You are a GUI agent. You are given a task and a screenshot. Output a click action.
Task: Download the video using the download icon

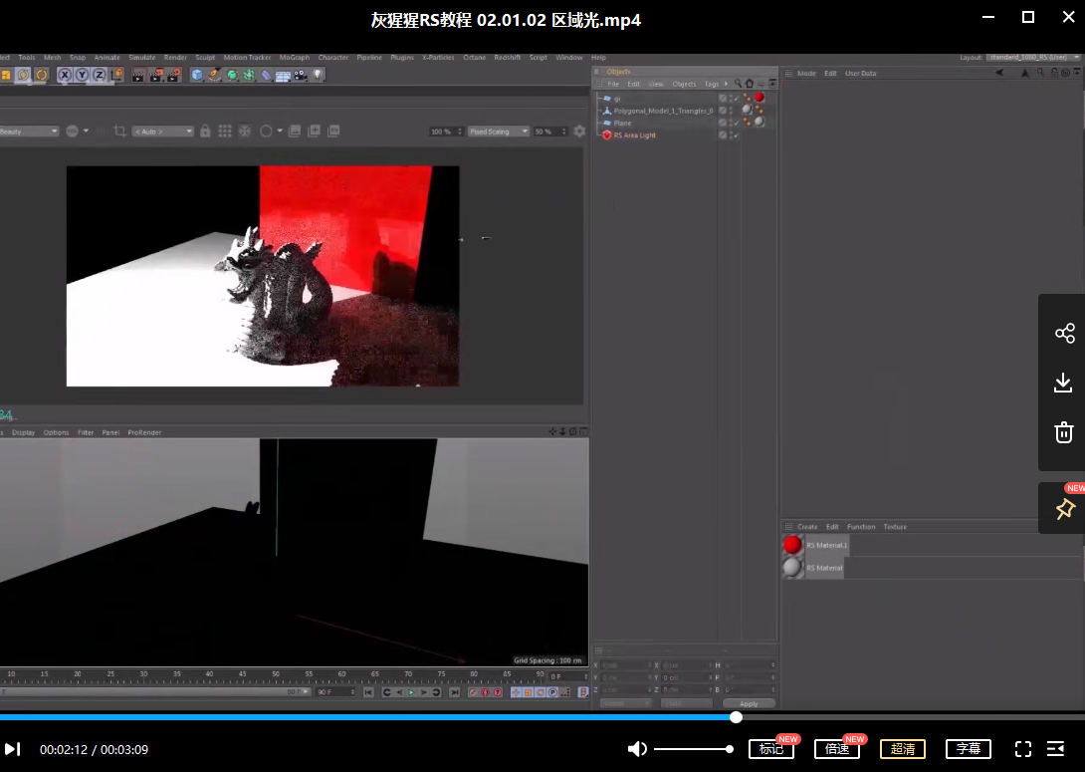point(1063,383)
